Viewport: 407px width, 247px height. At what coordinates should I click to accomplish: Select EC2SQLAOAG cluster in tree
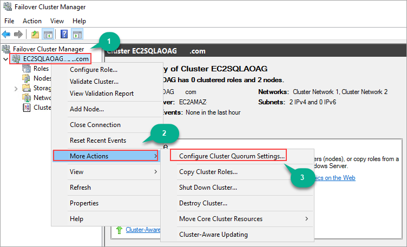click(56, 59)
